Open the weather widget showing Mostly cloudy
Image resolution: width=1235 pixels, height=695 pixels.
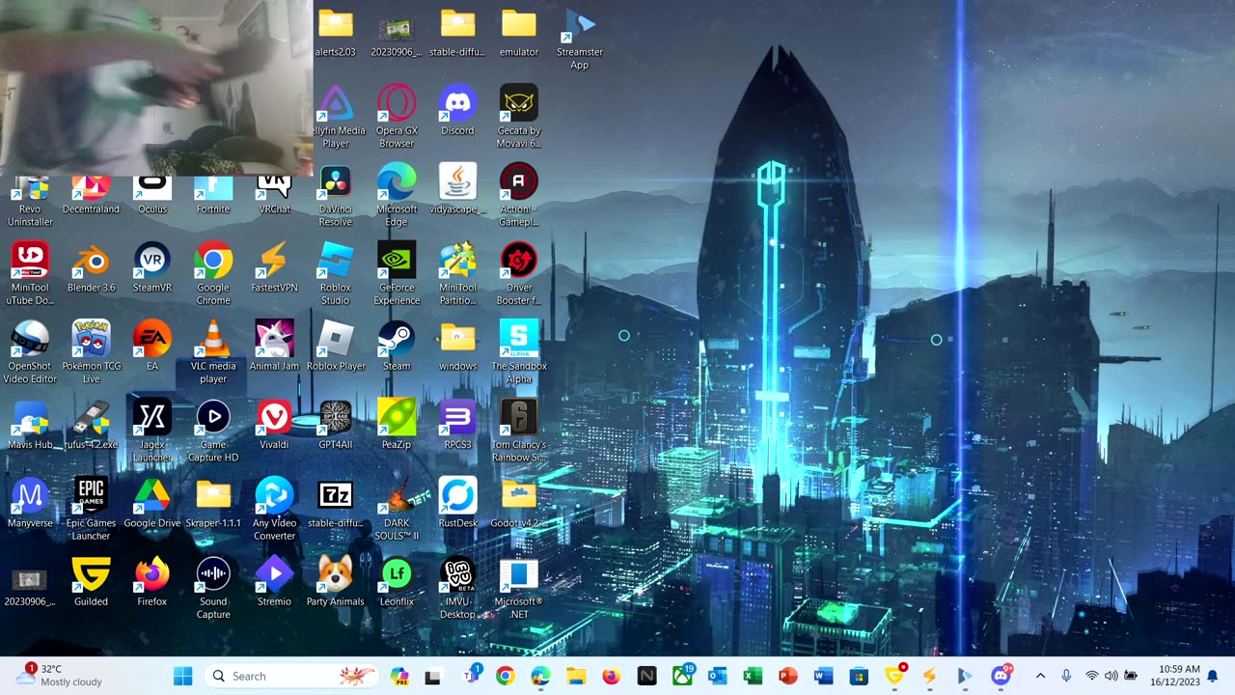[x=60, y=676]
